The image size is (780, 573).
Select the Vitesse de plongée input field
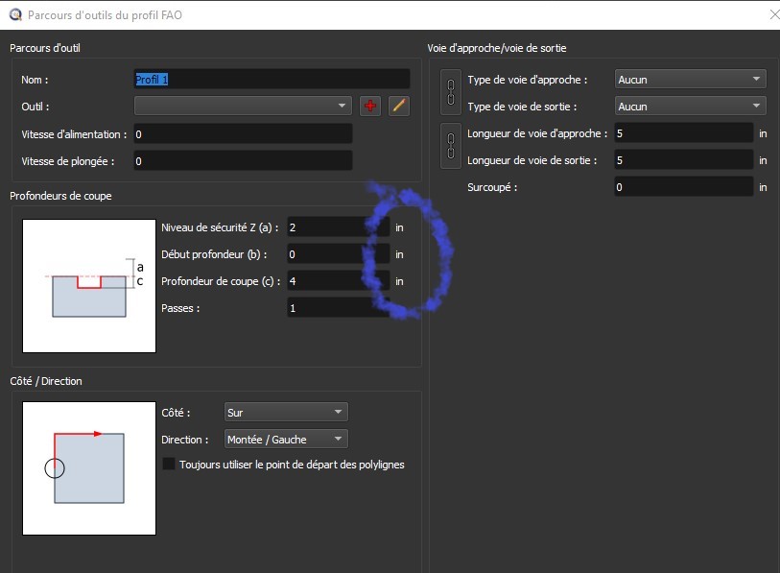point(243,161)
